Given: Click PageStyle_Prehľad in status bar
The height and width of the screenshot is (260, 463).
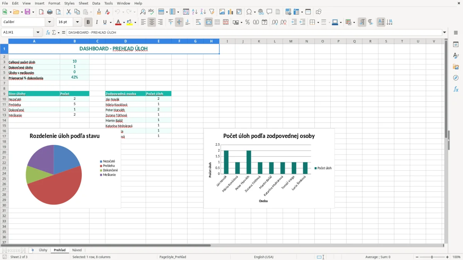Looking at the screenshot, I should click(172, 257).
